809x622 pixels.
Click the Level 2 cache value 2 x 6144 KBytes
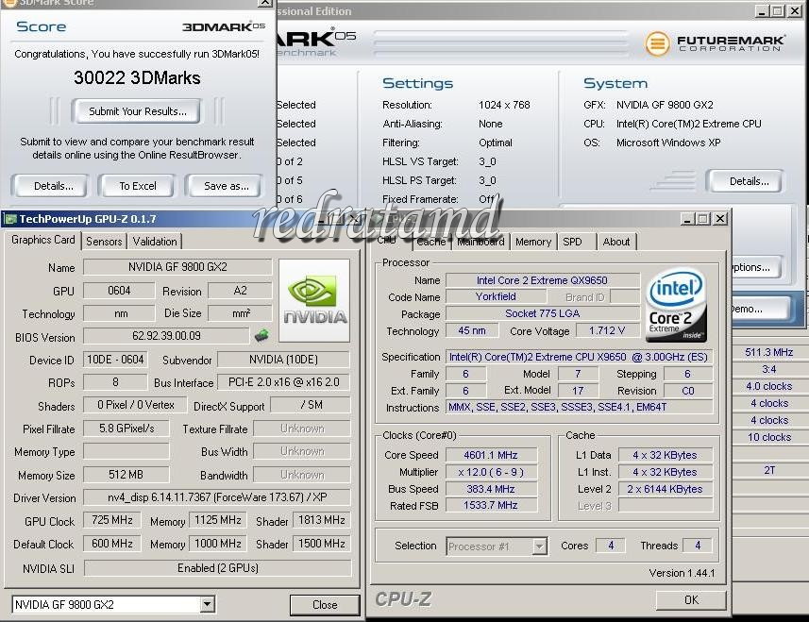[x=666, y=489]
